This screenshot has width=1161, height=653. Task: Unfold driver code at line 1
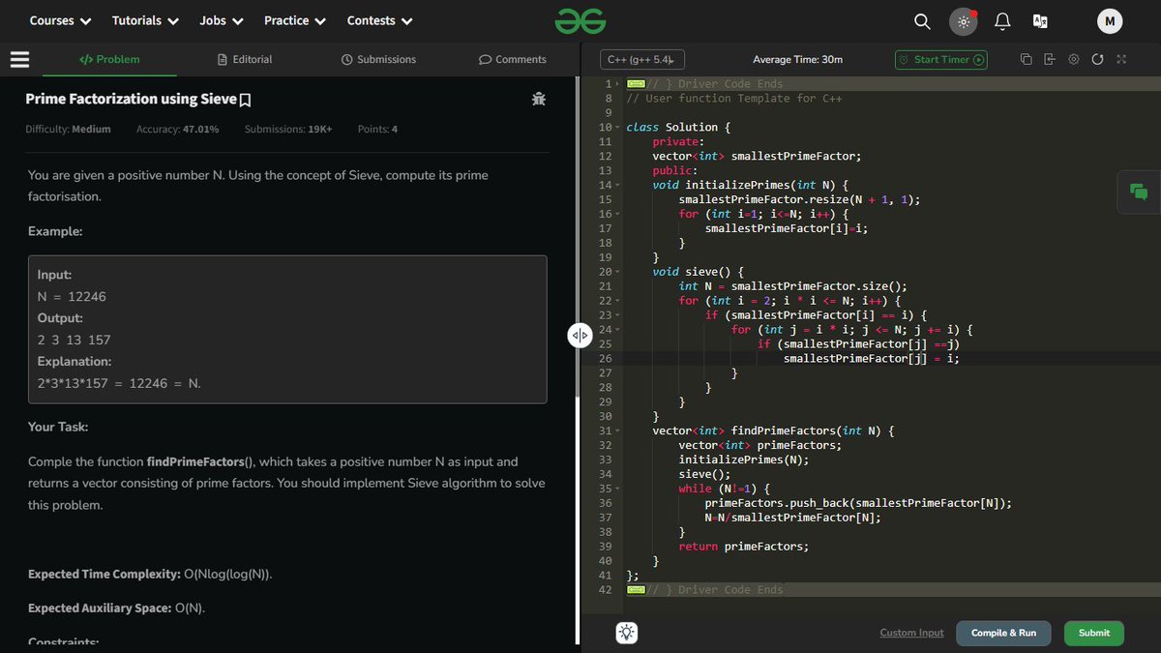pyautogui.click(x=618, y=84)
